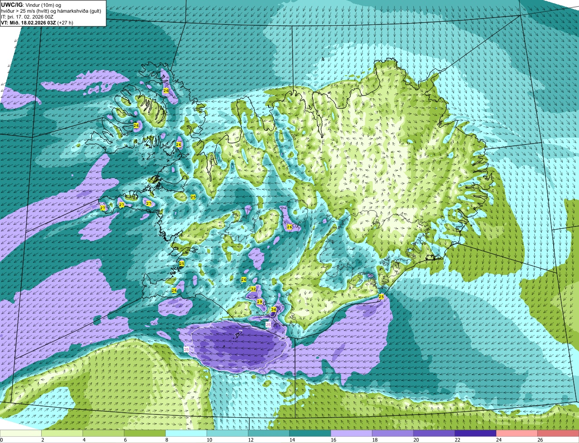The width and height of the screenshot is (579, 443).
Task: Click the 'VT: Mið. 18.02.2026 03Z (+27 h)' line
Action: tap(37, 23)
